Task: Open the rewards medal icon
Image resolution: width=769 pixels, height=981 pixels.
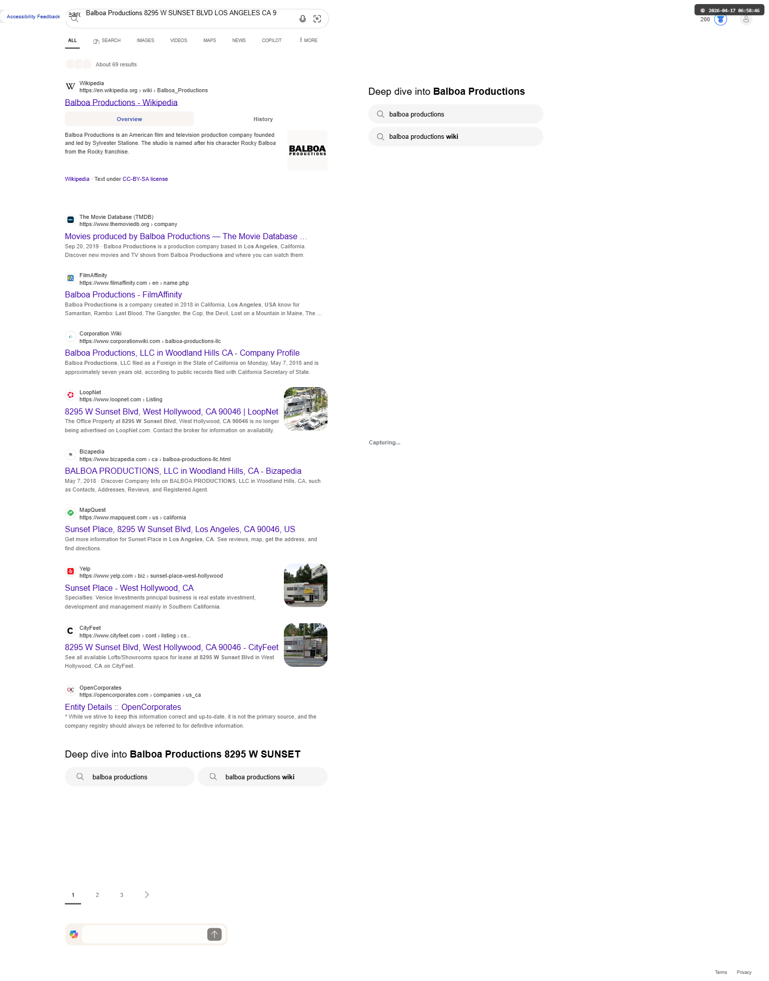Action: coord(720,19)
